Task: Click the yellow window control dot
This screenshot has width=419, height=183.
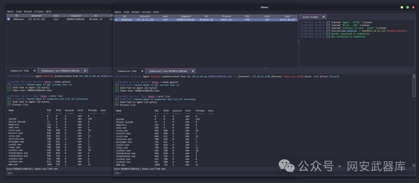Action: tap(402, 7)
